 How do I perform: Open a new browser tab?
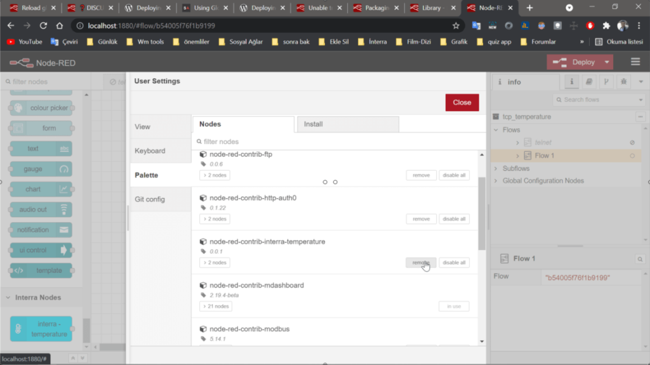click(x=529, y=8)
